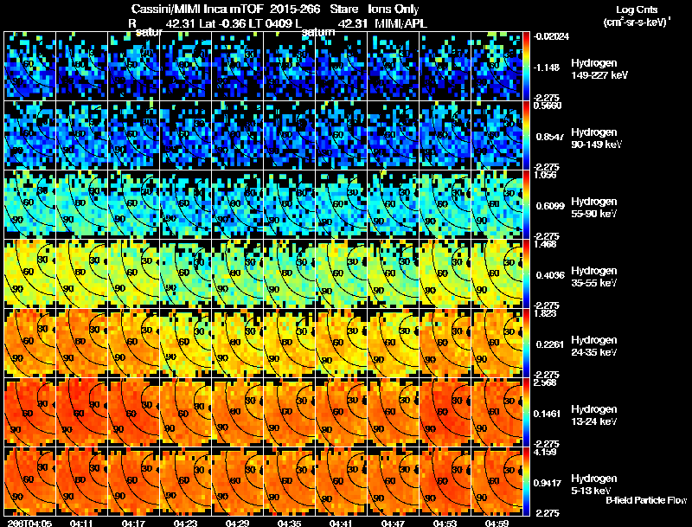Click the 04:23 time label
This screenshot has width=692, height=527.
(x=185, y=523)
